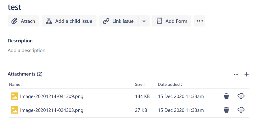Download Image-20201214-024303.png with cloud icon

pos(241,110)
